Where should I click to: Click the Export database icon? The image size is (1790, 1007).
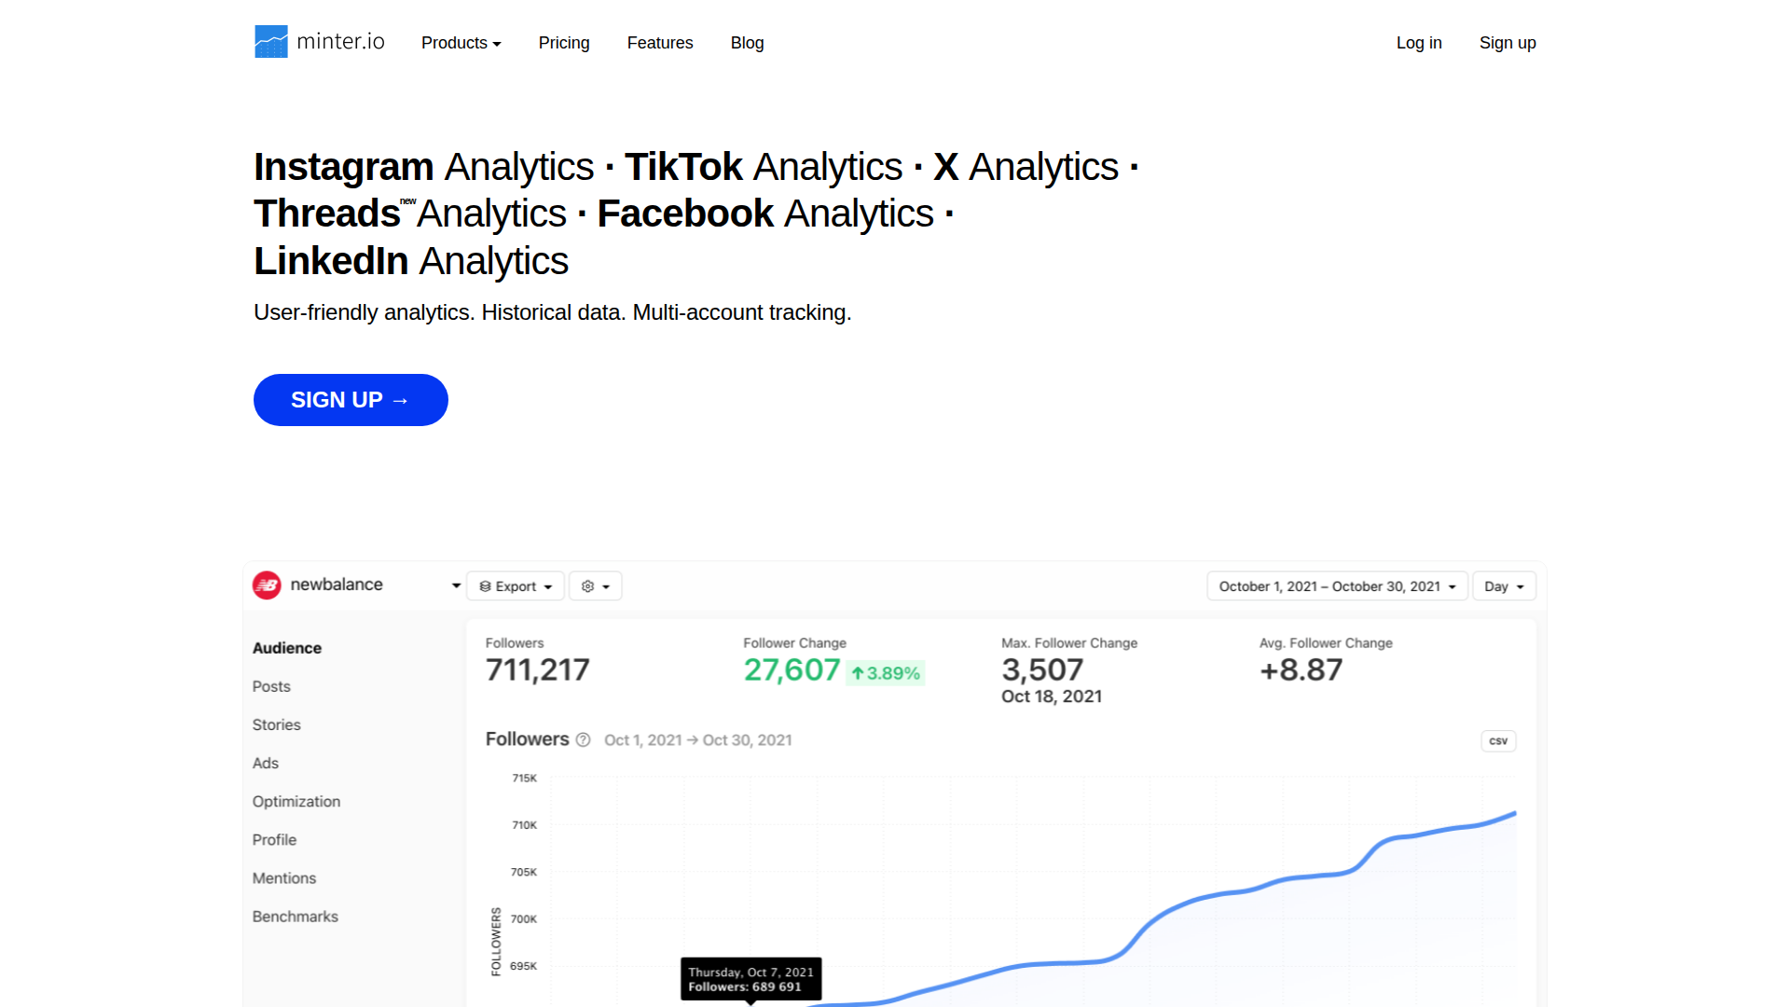tap(485, 586)
